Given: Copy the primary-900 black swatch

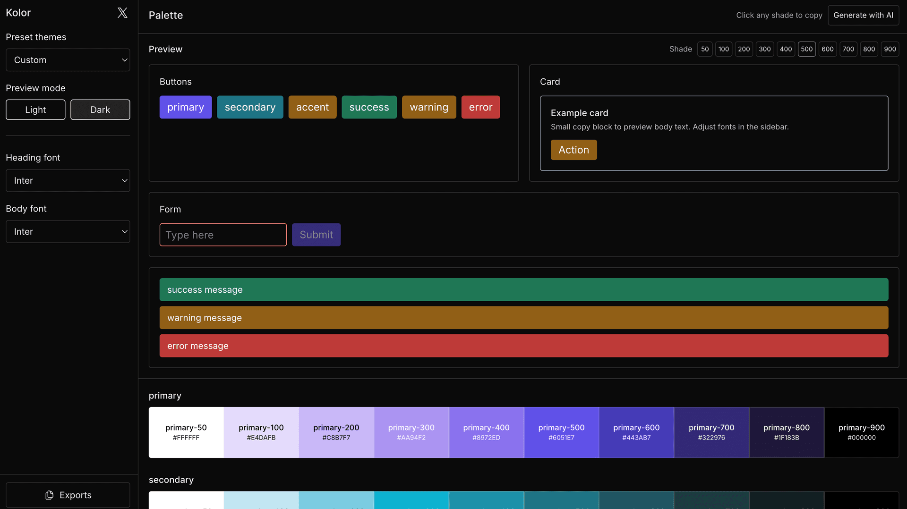Looking at the screenshot, I should tap(861, 432).
